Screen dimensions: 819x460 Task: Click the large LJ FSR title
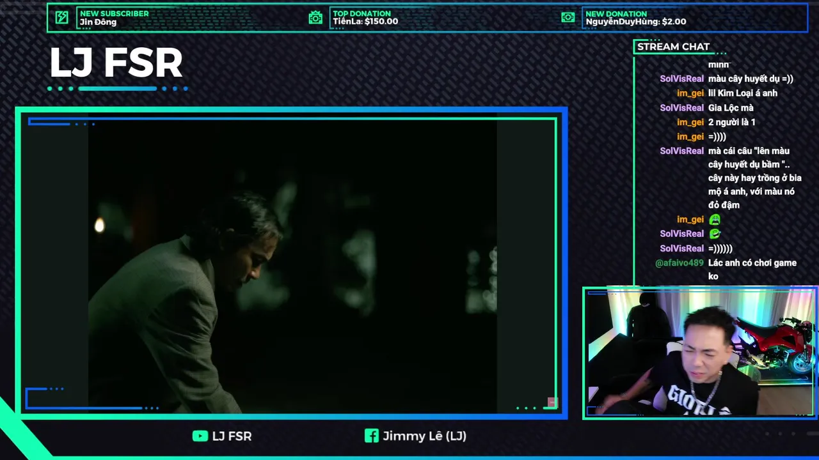[116, 63]
